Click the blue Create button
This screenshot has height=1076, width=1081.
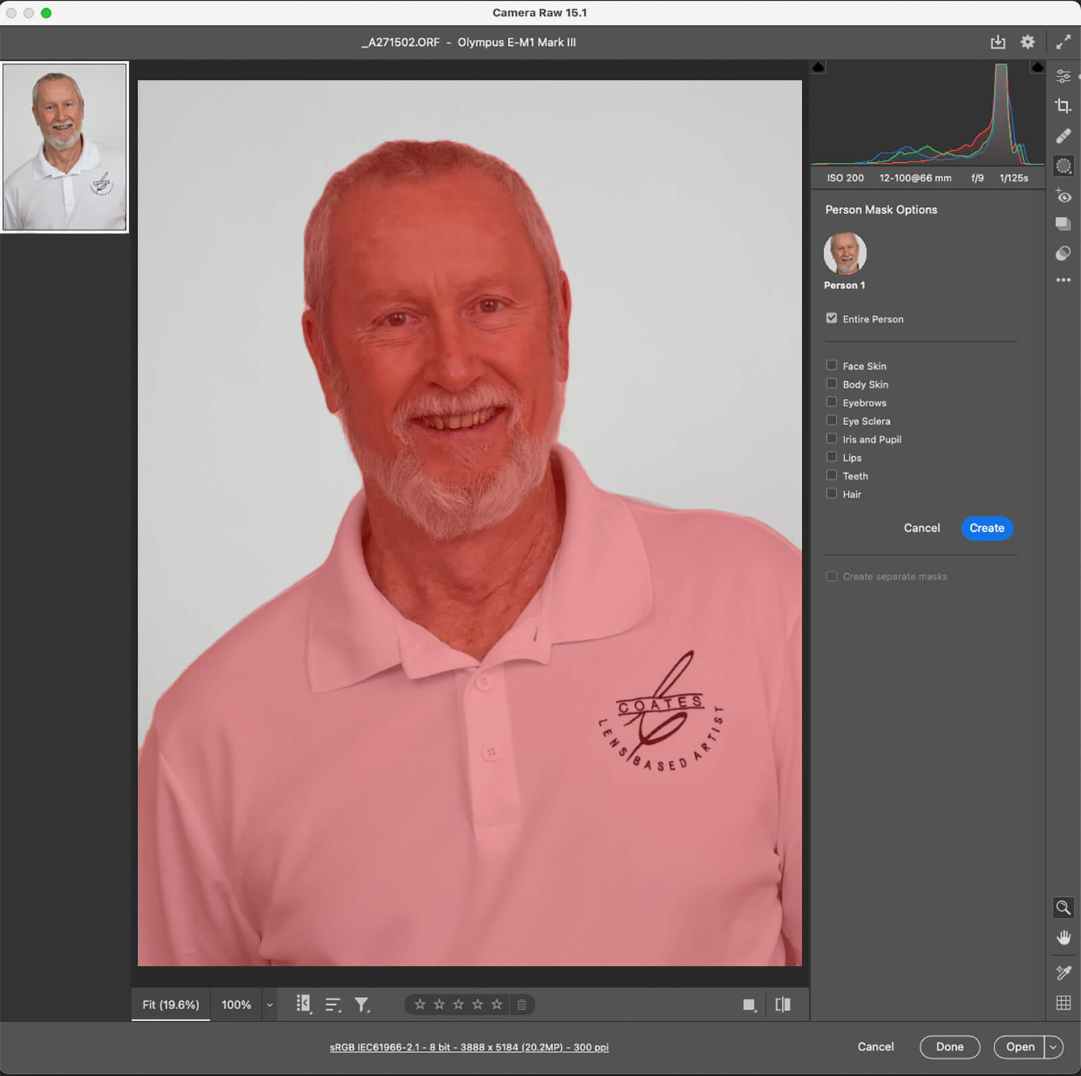986,528
